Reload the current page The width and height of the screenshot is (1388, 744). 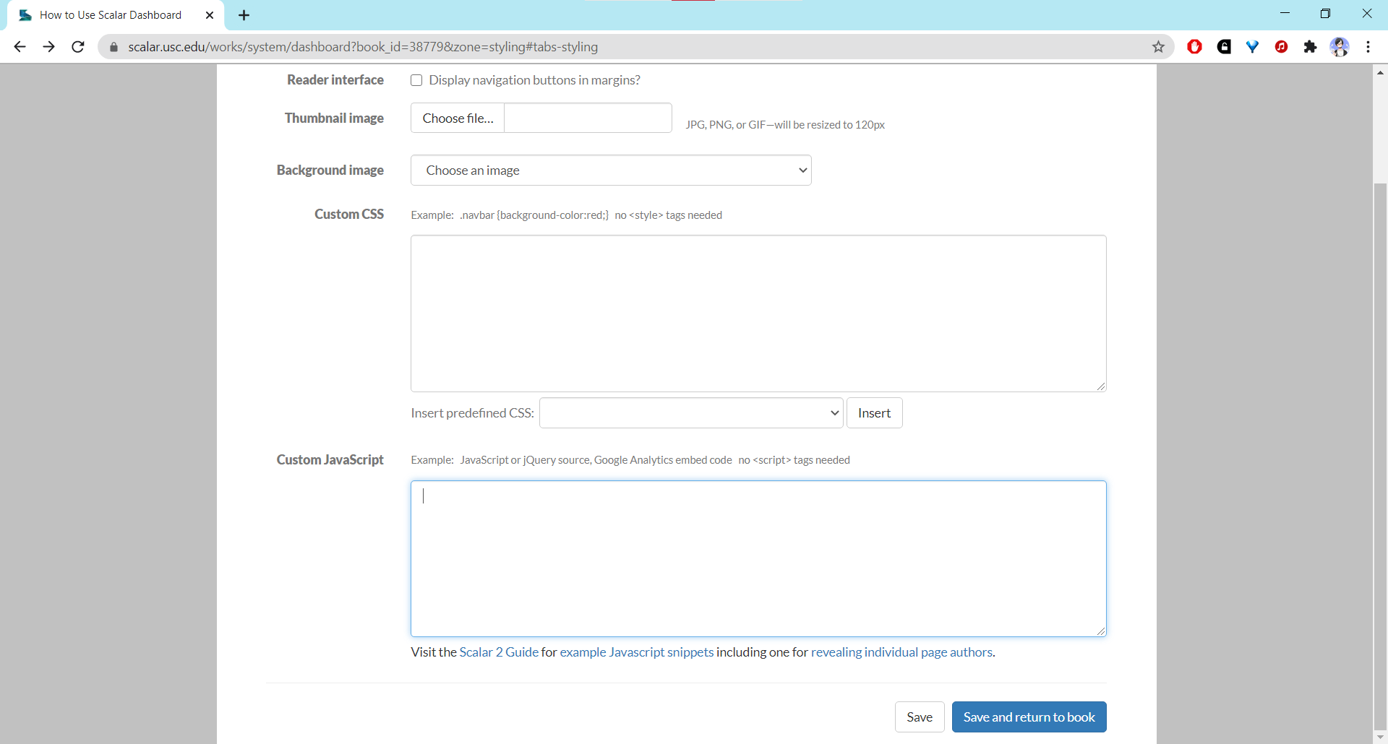tap(78, 47)
